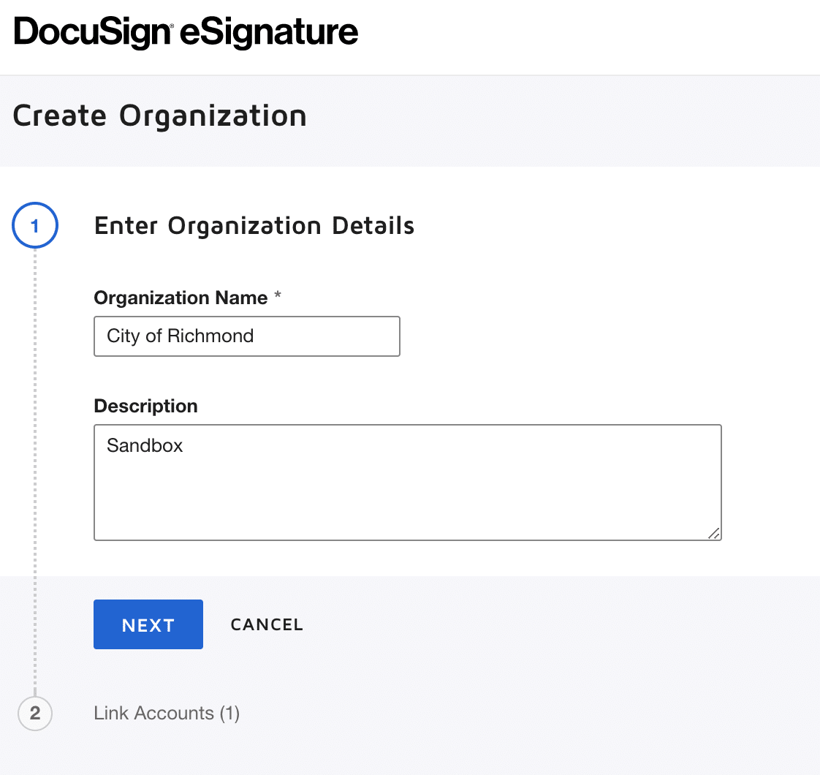
Task: Select the step 1 circle indicator
Action: tap(34, 226)
